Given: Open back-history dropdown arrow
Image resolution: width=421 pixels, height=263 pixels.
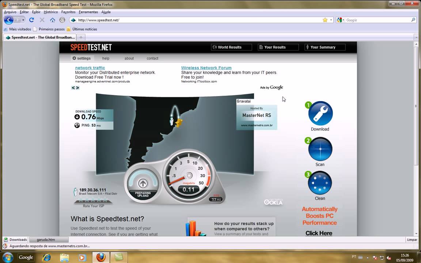Looking at the screenshot, I should tap(23, 20).
